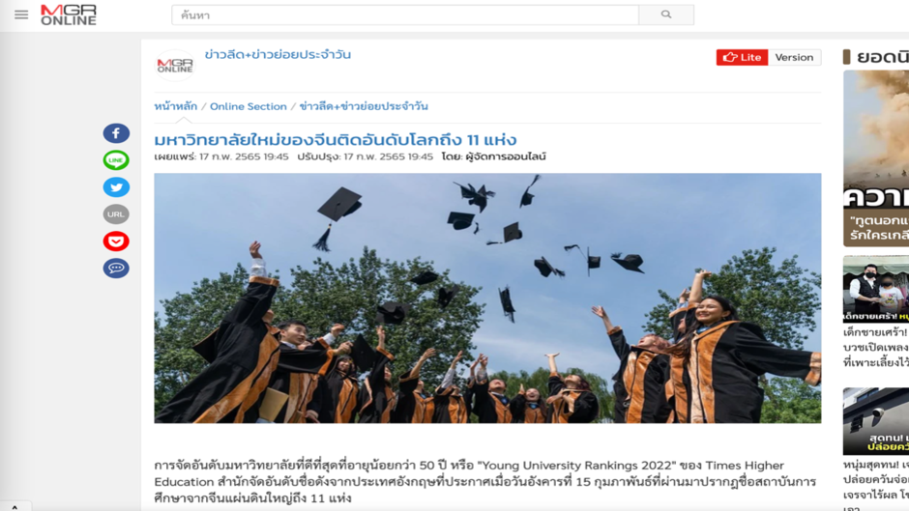
Task: Share article on Twitter
Action: [x=116, y=187]
